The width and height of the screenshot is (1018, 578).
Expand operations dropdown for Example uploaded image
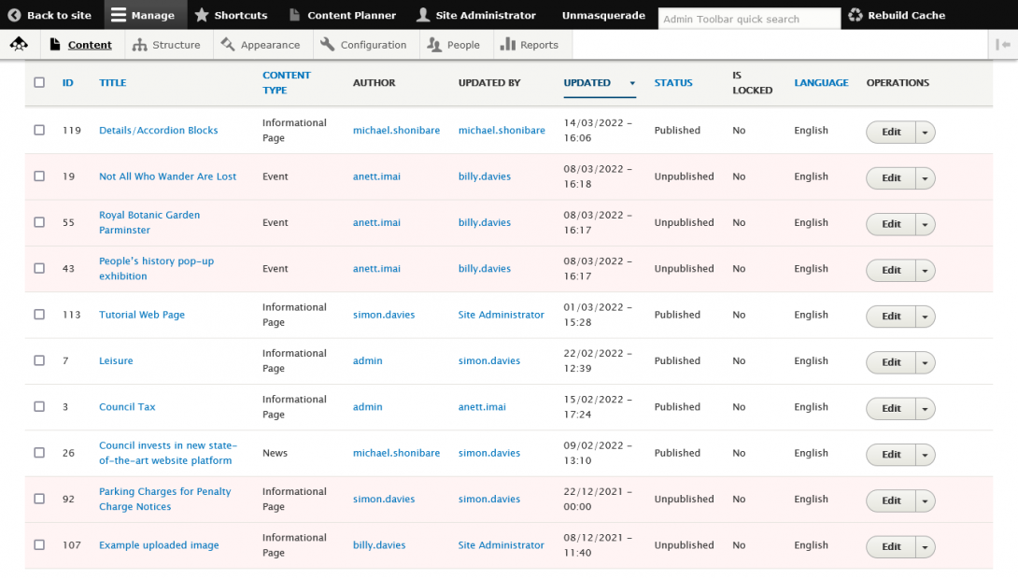point(926,547)
